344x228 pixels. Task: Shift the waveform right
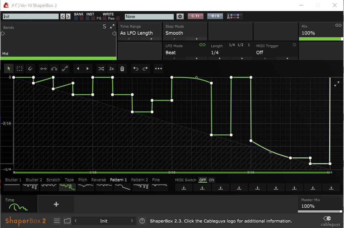pyautogui.click(x=87, y=69)
